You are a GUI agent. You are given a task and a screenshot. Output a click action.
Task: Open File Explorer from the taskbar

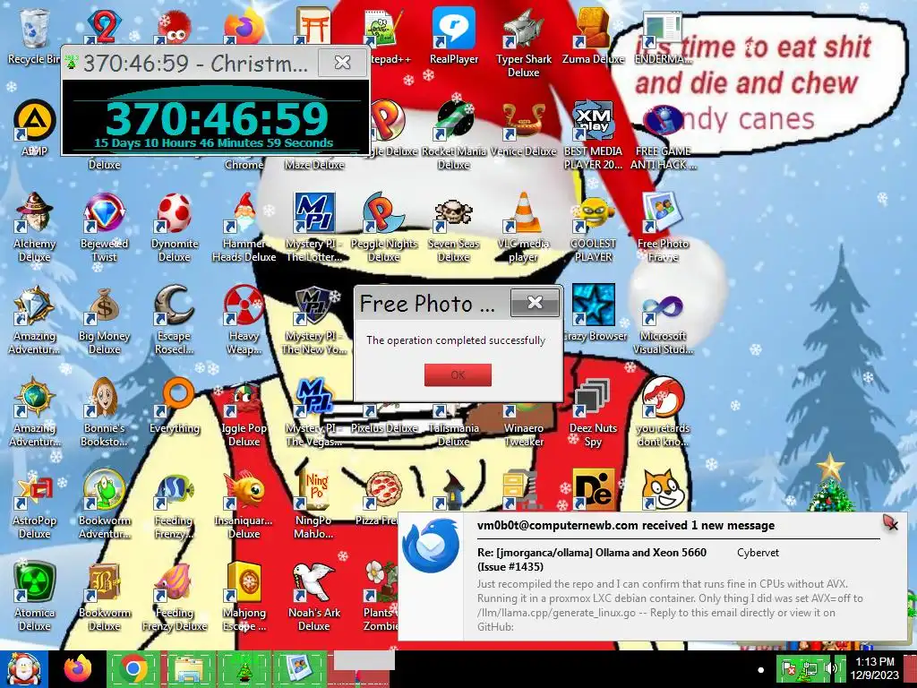pos(190,669)
